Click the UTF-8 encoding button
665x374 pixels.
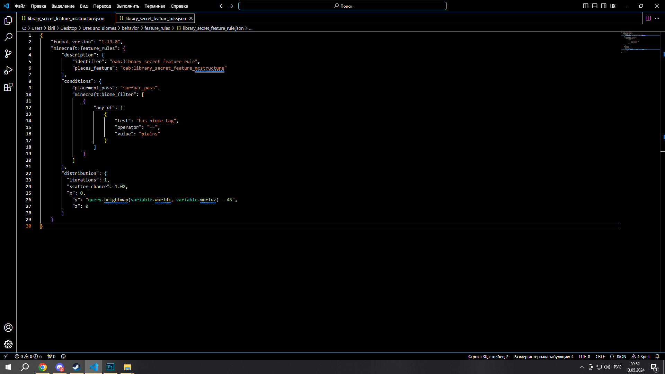coord(584,356)
